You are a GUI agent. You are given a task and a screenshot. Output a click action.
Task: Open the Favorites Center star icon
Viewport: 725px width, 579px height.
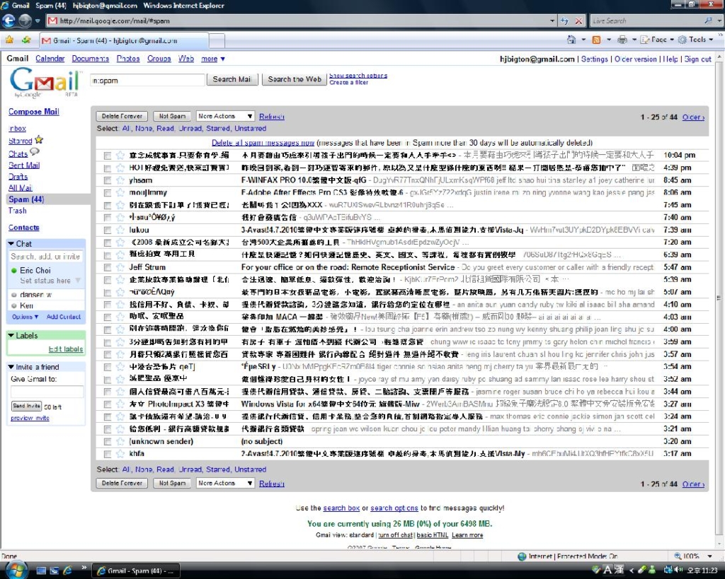coord(9,40)
